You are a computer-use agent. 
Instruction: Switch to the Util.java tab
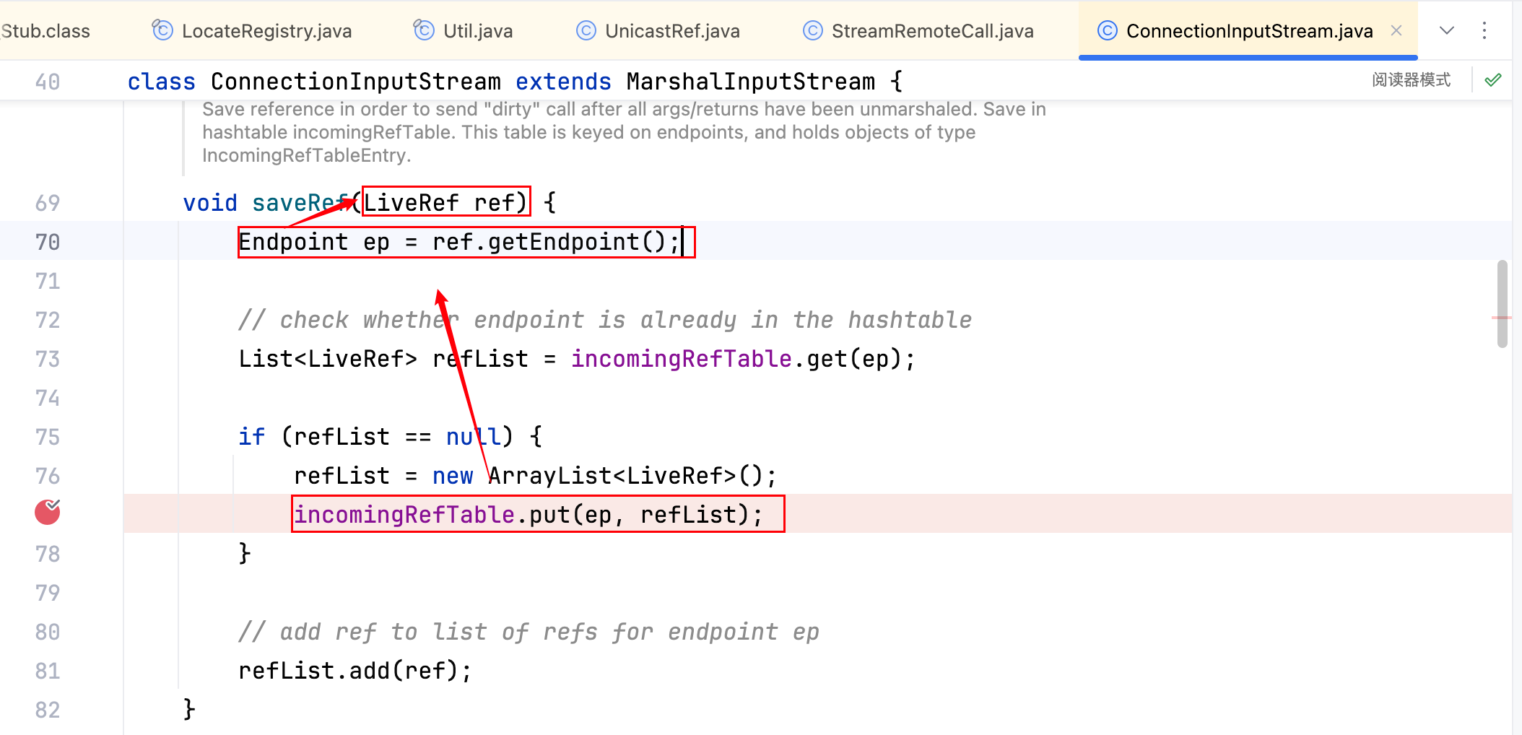(x=477, y=31)
